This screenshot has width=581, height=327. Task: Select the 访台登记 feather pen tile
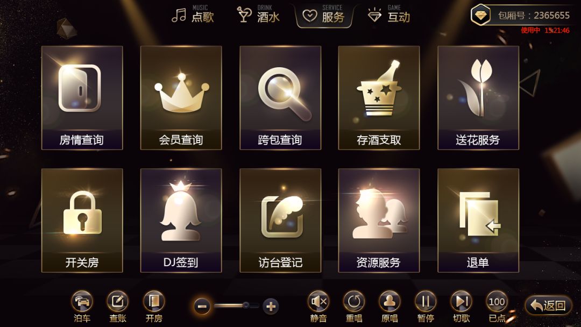[280, 221]
